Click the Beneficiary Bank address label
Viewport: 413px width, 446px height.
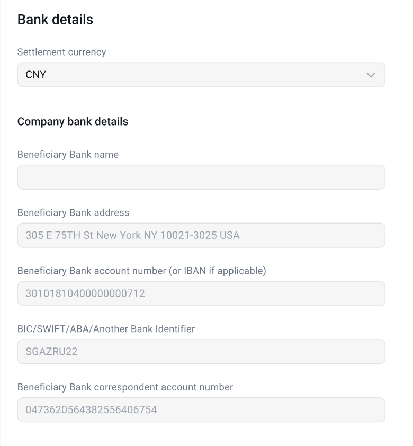pyautogui.click(x=73, y=213)
